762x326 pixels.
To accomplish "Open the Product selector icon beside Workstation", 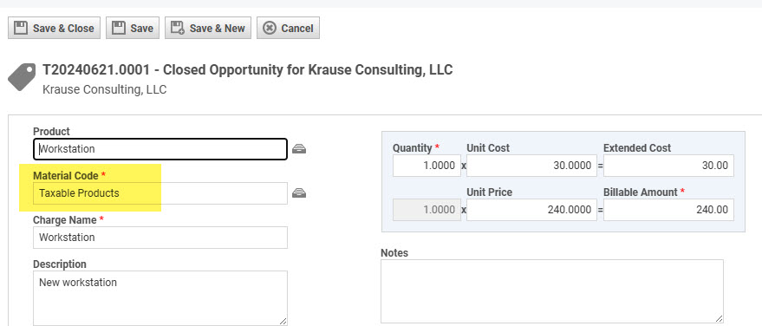I will click(x=299, y=149).
